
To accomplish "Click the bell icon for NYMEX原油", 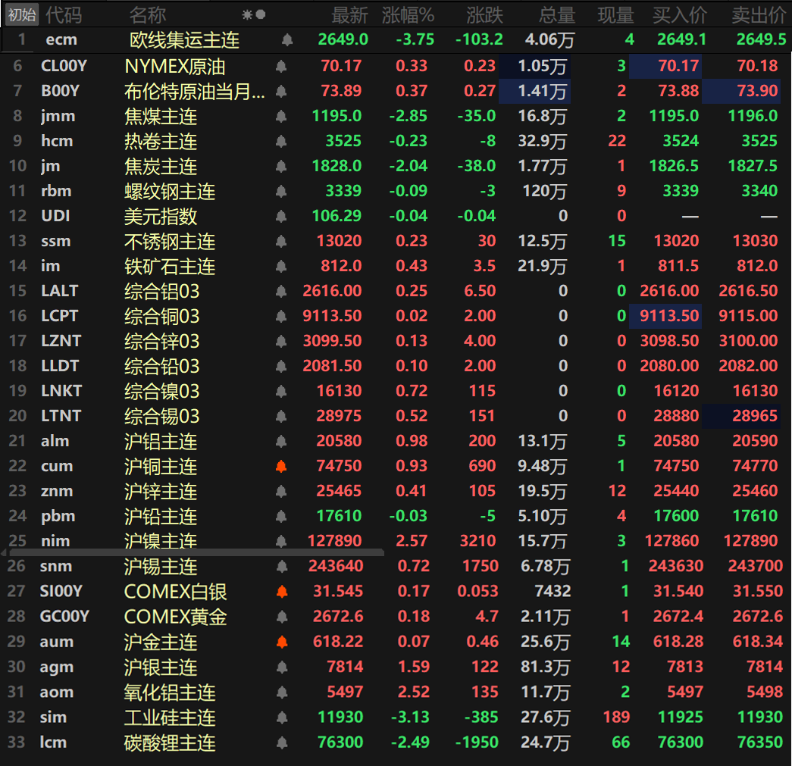I will (x=282, y=67).
